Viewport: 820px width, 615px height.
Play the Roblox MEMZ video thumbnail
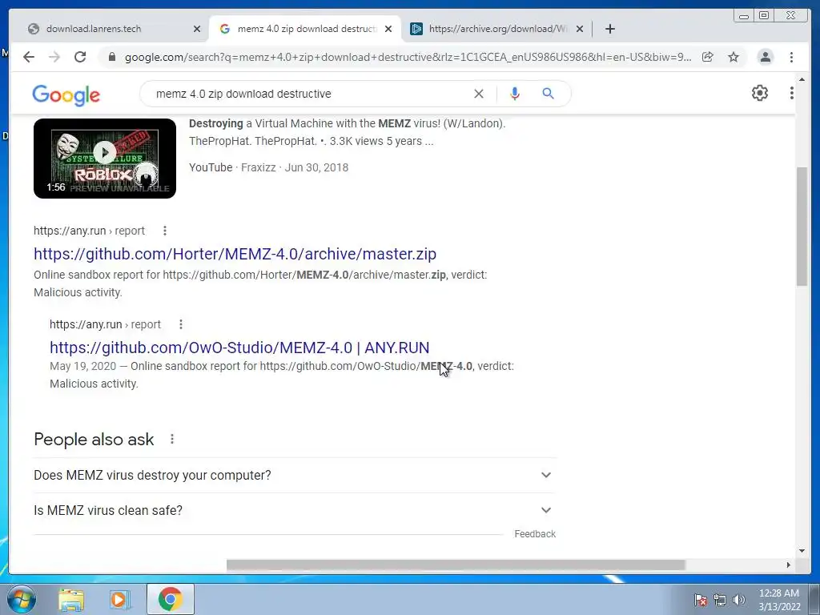(x=105, y=159)
